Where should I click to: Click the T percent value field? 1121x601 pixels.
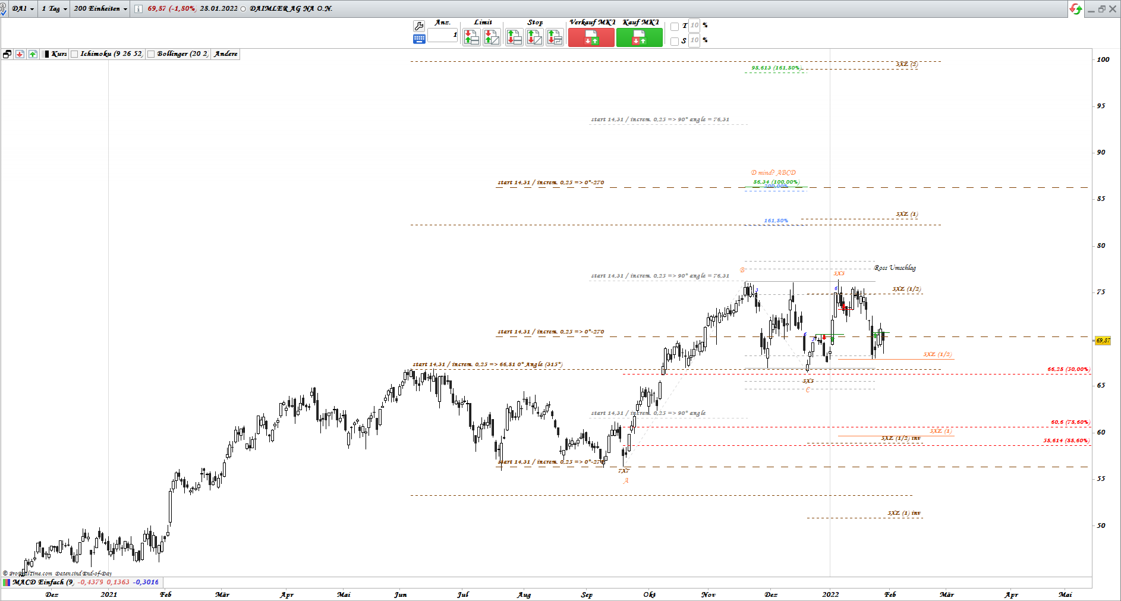click(x=694, y=26)
